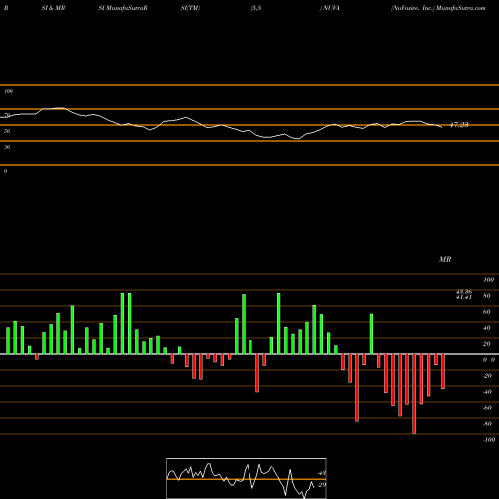The width and height of the screenshot is (499, 499).
Task: Click the 48.86 value beside MR axis
Action: coord(464,292)
